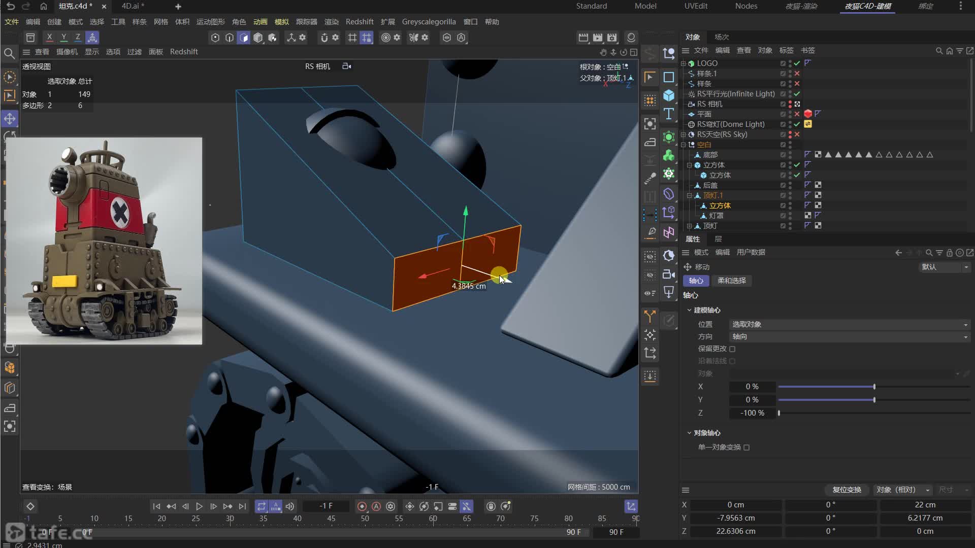Open the 方向 轴向 dropdown

click(x=850, y=336)
